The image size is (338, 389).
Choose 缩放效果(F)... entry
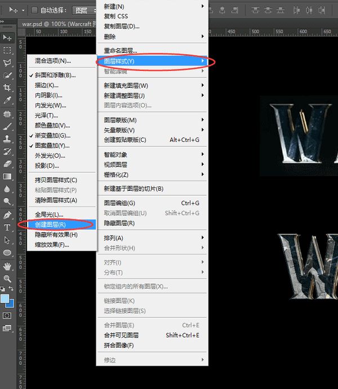(x=61, y=245)
